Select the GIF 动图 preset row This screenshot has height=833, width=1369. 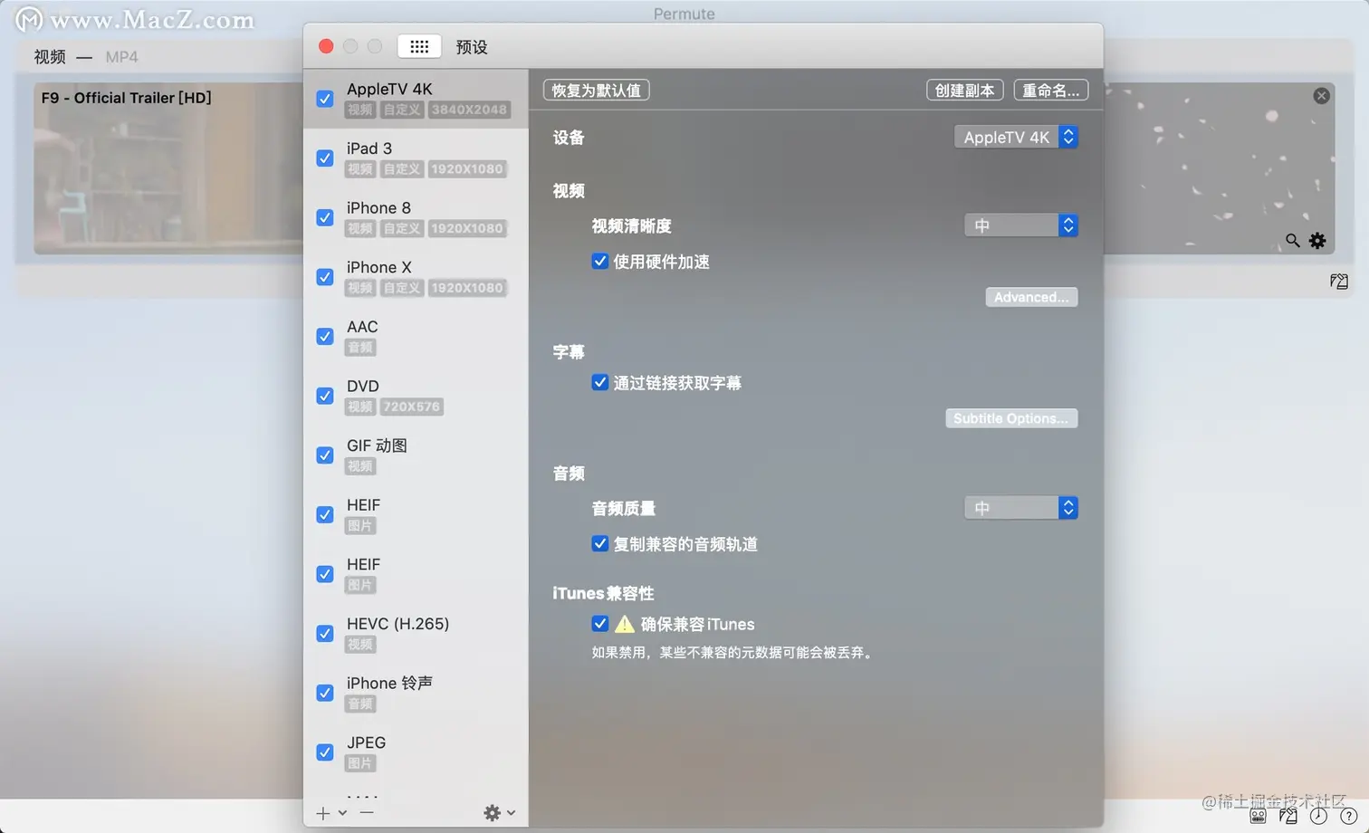(x=416, y=455)
